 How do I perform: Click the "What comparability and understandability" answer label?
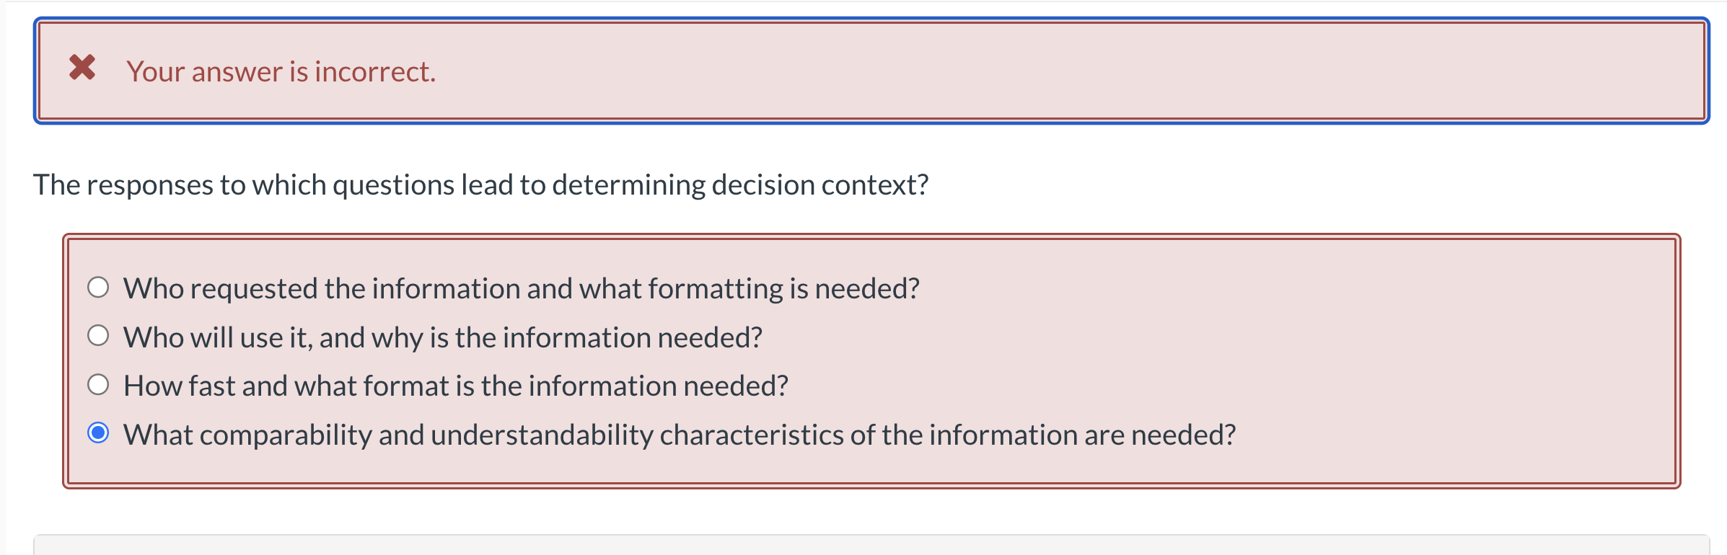coord(679,435)
